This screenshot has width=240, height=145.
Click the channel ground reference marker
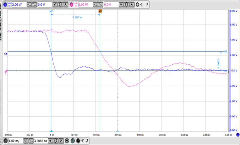click(6, 72)
